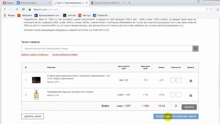Click the Количество column header

(176, 68)
